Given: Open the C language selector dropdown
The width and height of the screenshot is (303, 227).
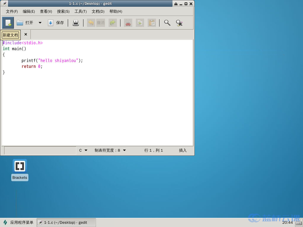Looking at the screenshot, I should 83,150.
